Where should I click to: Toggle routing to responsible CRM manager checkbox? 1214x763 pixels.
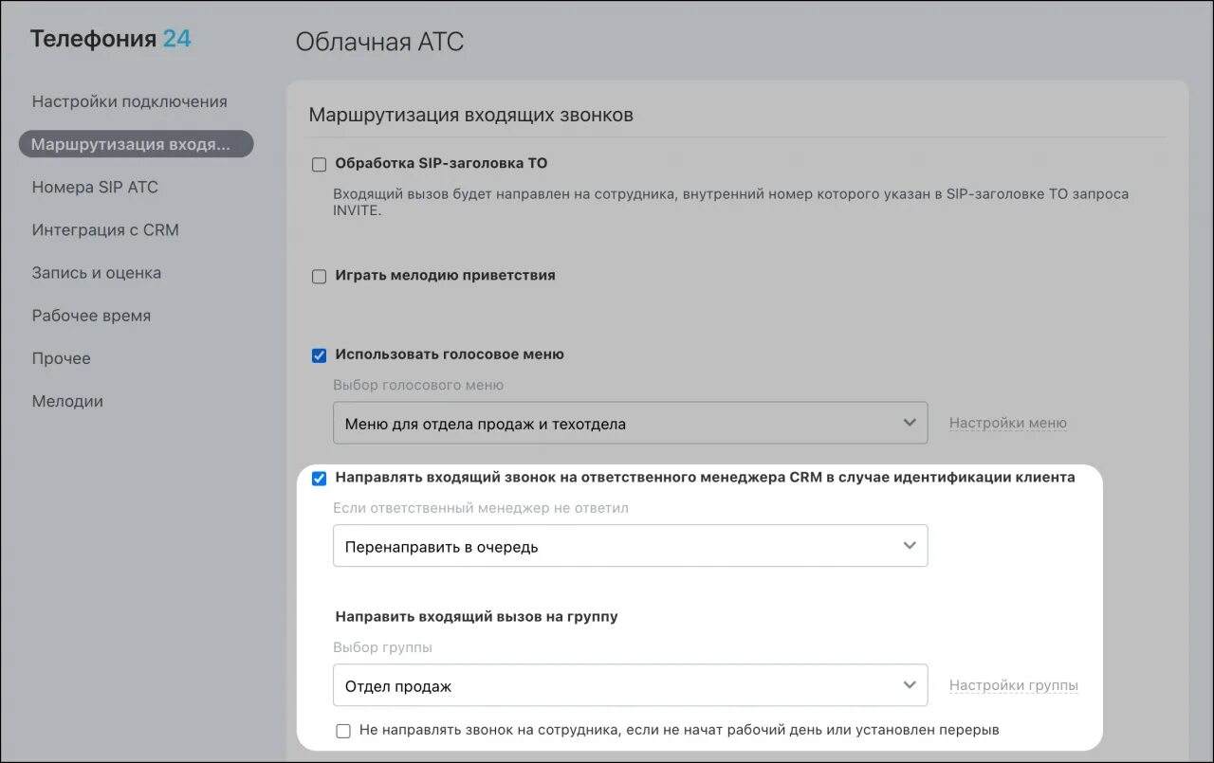pyautogui.click(x=320, y=479)
